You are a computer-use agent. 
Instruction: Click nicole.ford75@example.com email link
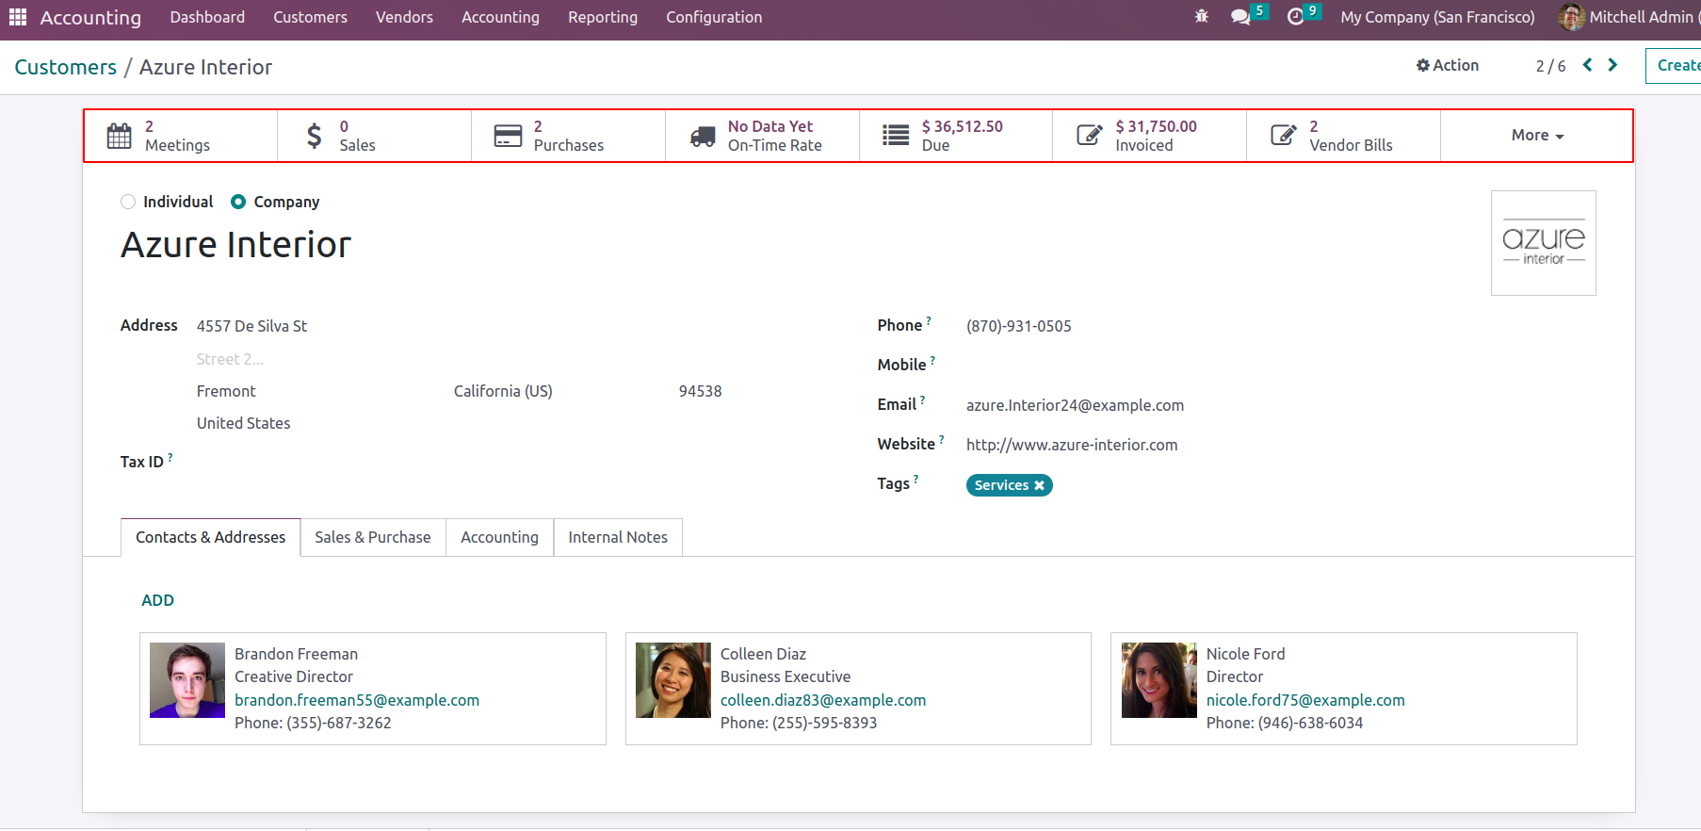coord(1305,700)
